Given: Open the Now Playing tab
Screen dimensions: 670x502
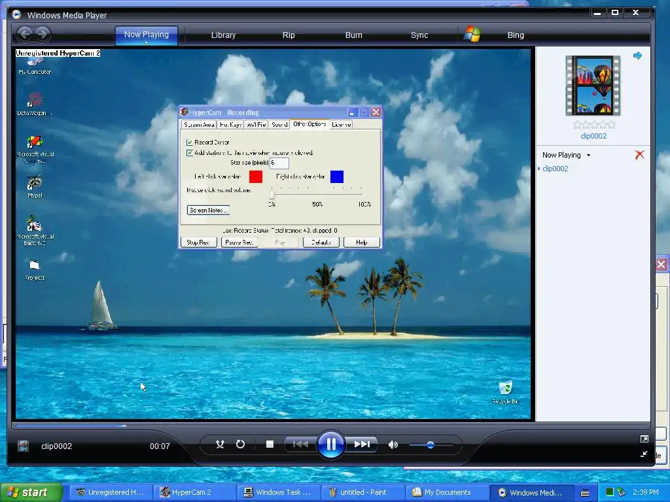Looking at the screenshot, I should click(146, 35).
